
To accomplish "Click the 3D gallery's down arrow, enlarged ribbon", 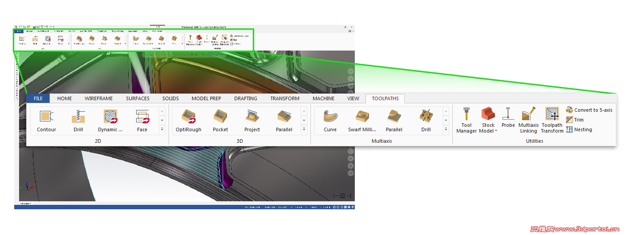I will click(x=304, y=120).
